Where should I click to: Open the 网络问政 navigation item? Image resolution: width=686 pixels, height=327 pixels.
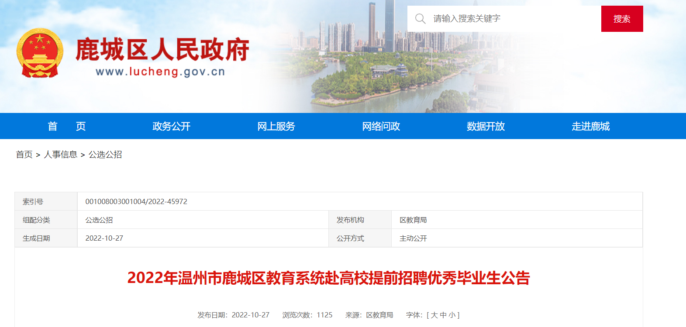click(x=381, y=126)
